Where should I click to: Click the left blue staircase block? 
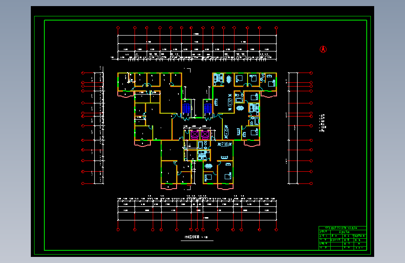point(186,108)
